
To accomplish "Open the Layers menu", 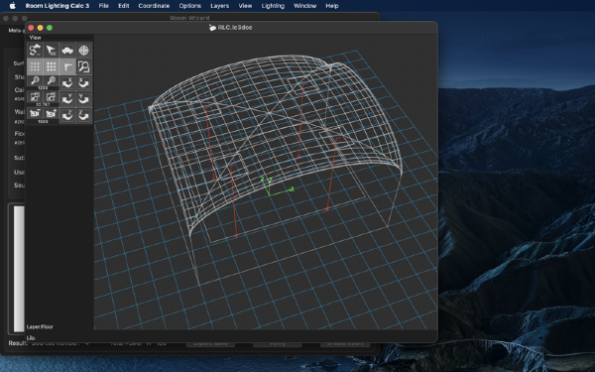I will (219, 6).
